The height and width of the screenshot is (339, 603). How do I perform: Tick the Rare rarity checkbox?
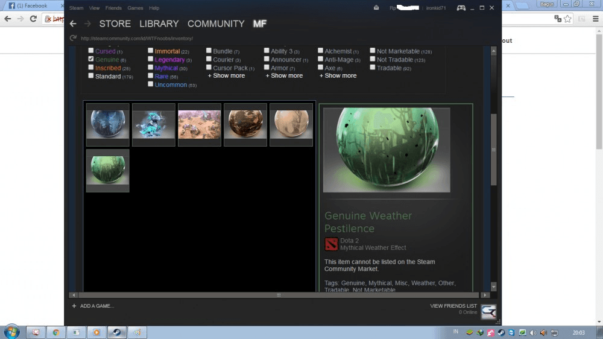[x=150, y=76]
